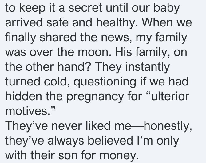Place cursor on the word "finally"

click(x=21, y=38)
